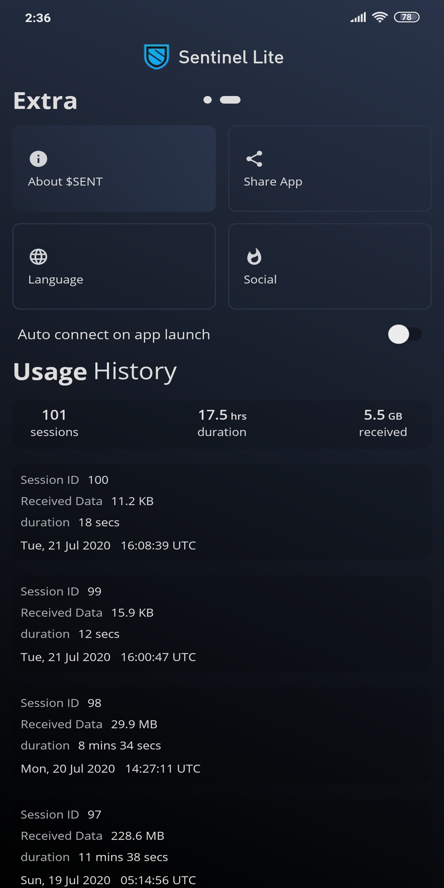Select duration 11 mins 38 secs
Image resolution: width=444 pixels, height=888 pixels.
tap(94, 857)
